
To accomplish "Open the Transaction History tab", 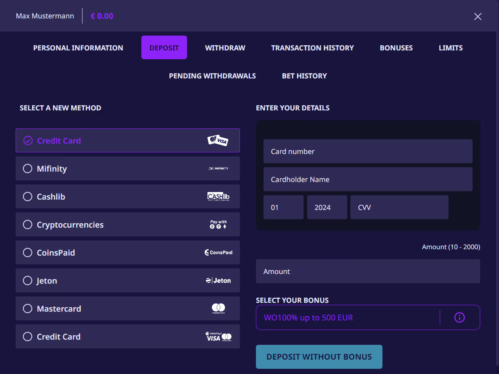I will click(x=312, y=48).
